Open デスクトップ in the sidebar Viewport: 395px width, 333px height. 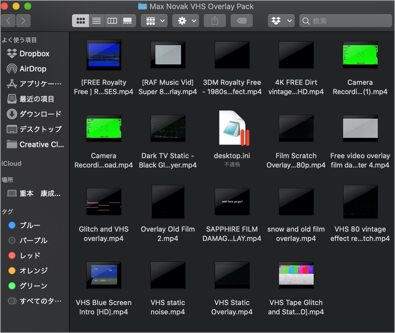coord(35,129)
